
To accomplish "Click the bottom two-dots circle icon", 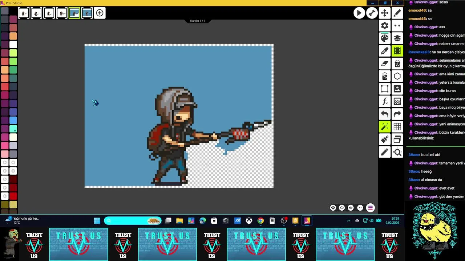I will coord(360,208).
